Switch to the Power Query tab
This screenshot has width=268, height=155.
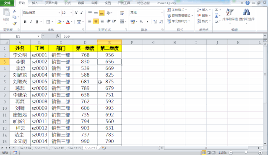click(x=166, y=3)
